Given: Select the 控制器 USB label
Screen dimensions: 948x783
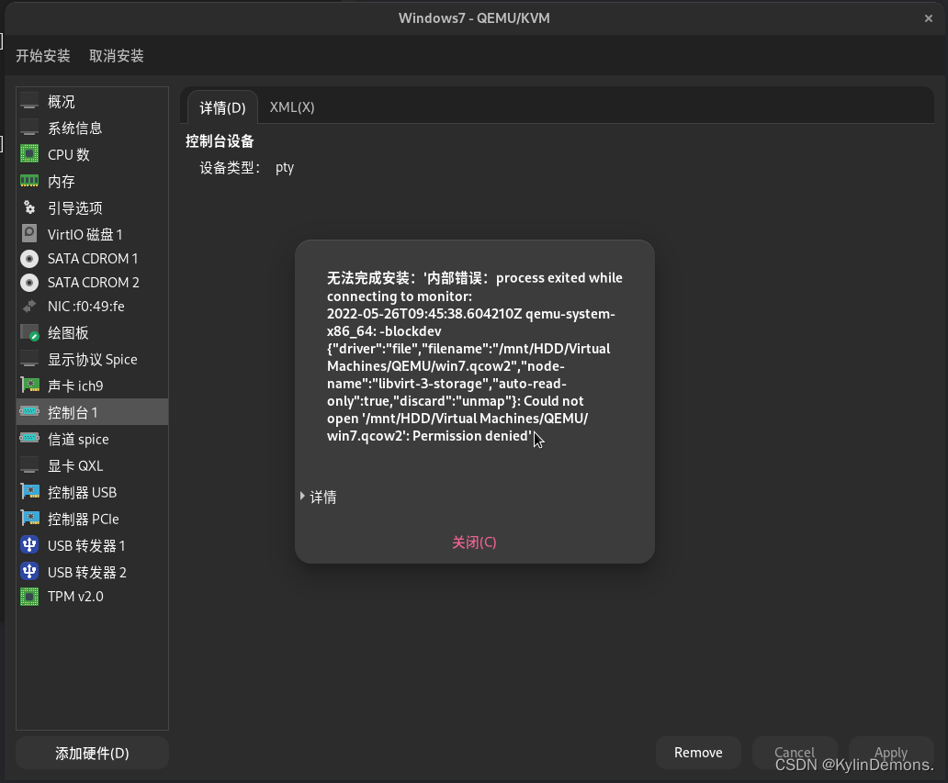Looking at the screenshot, I should (x=83, y=492).
